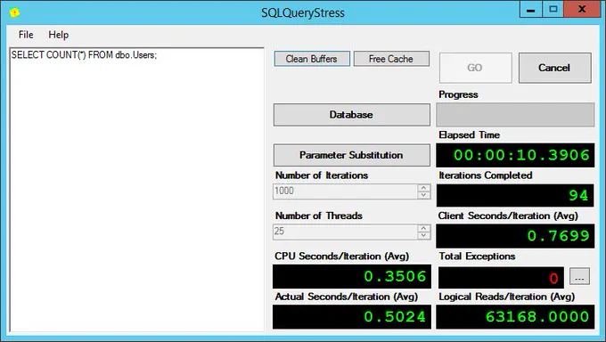Decrease Number of Threads with down arrow
This screenshot has height=342, width=606.
(423, 235)
